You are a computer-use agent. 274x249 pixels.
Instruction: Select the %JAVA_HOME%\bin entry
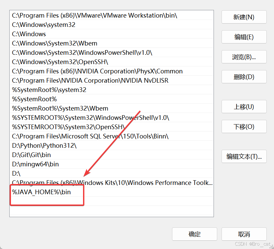112,192
